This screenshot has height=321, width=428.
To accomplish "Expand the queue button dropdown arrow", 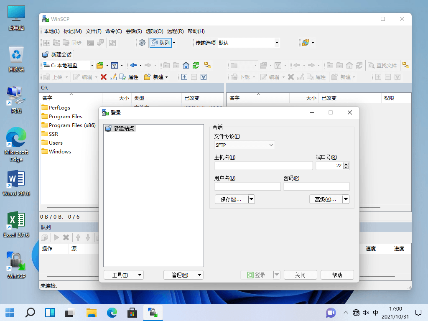I will (174, 43).
